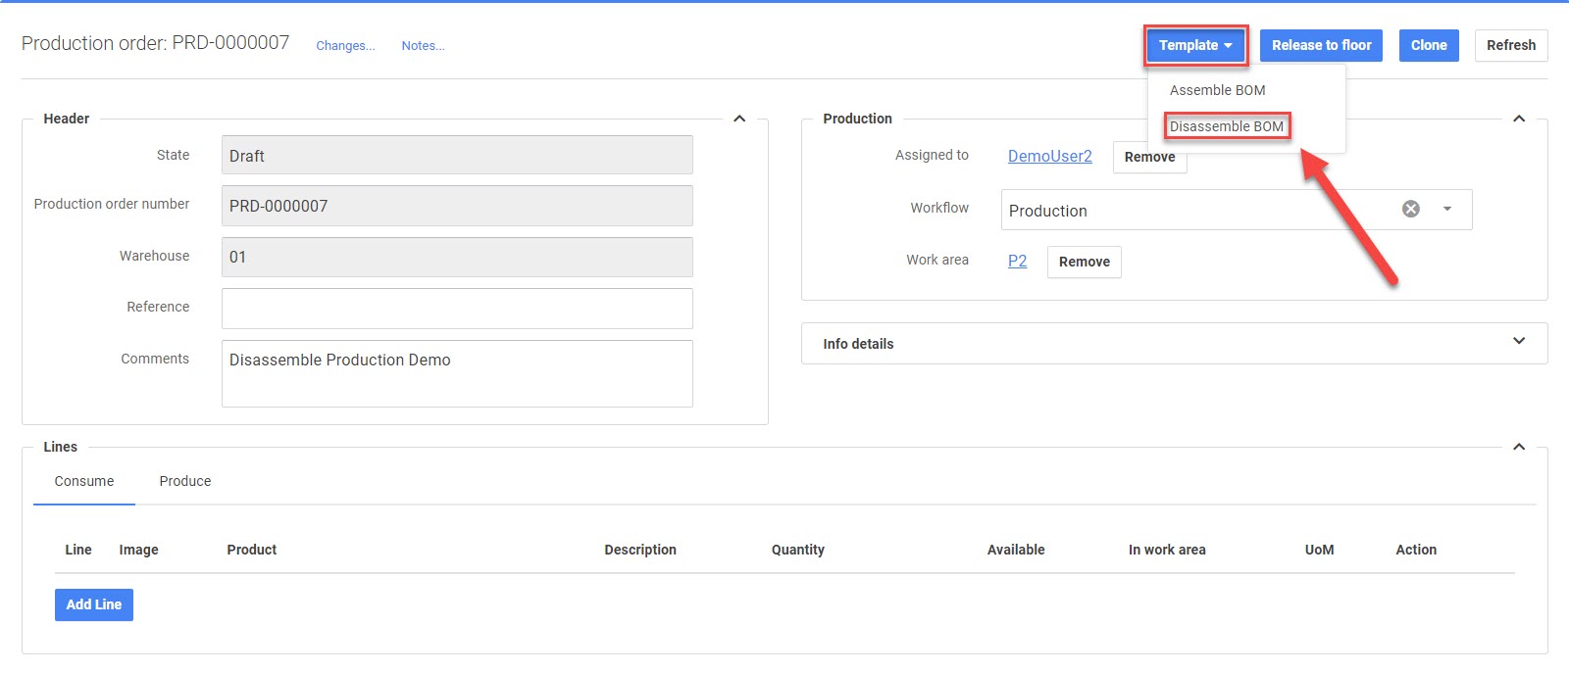Collapse the Production section
The height and width of the screenshot is (674, 1569).
point(1518,119)
